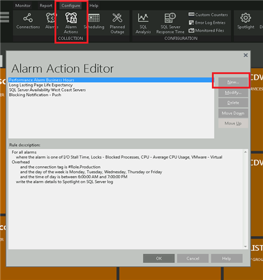Select Blocking Notification - Push rule
263x280 pixels.
[111, 95]
